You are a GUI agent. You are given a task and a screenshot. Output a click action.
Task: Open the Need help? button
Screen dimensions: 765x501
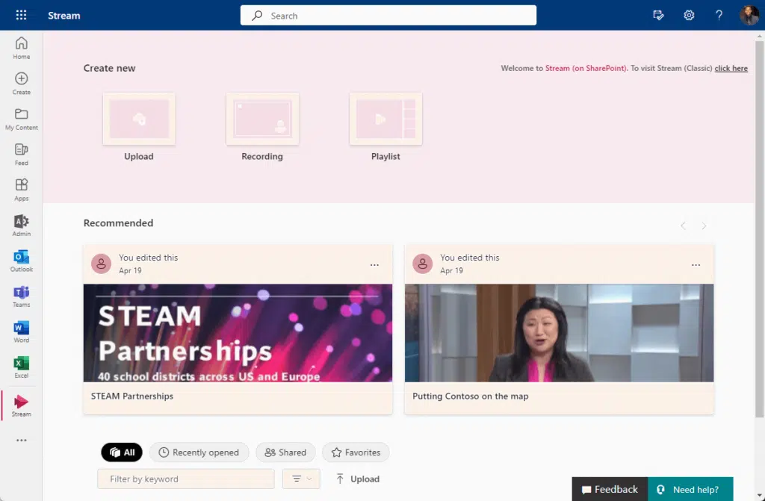pos(690,489)
